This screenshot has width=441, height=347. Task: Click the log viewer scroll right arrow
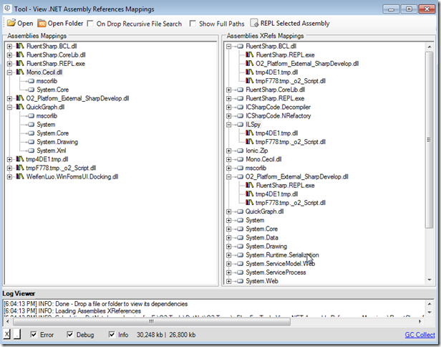click(x=420, y=321)
